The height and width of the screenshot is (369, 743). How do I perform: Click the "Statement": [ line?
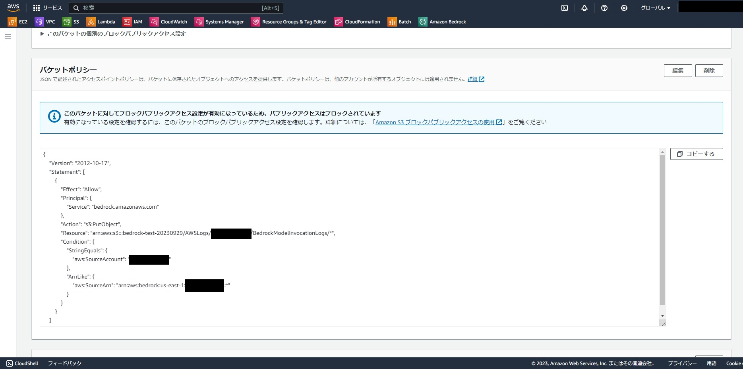(x=67, y=172)
